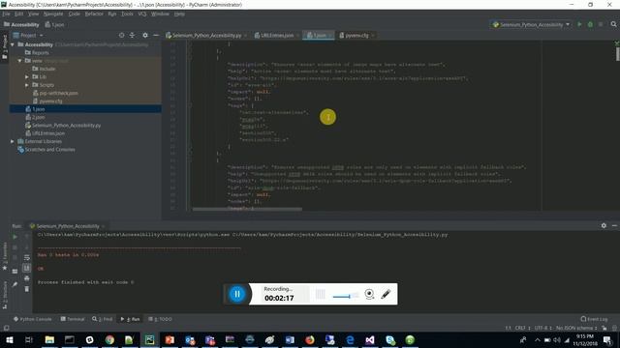Collapse the Accessibility root folder

tap(13, 44)
